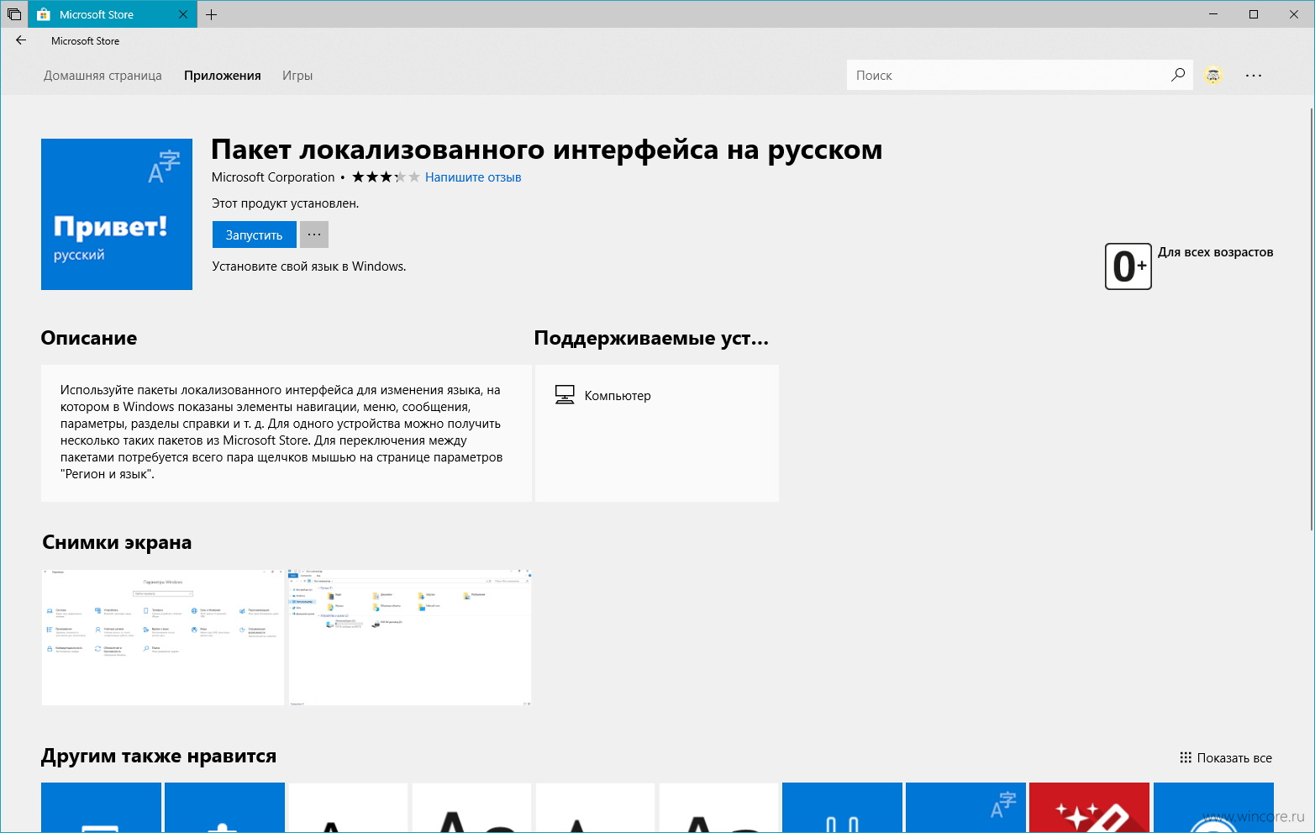Click Этот продукт установлен status text

click(285, 203)
